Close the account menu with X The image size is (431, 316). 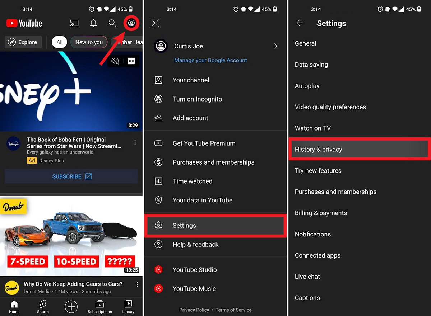[155, 23]
